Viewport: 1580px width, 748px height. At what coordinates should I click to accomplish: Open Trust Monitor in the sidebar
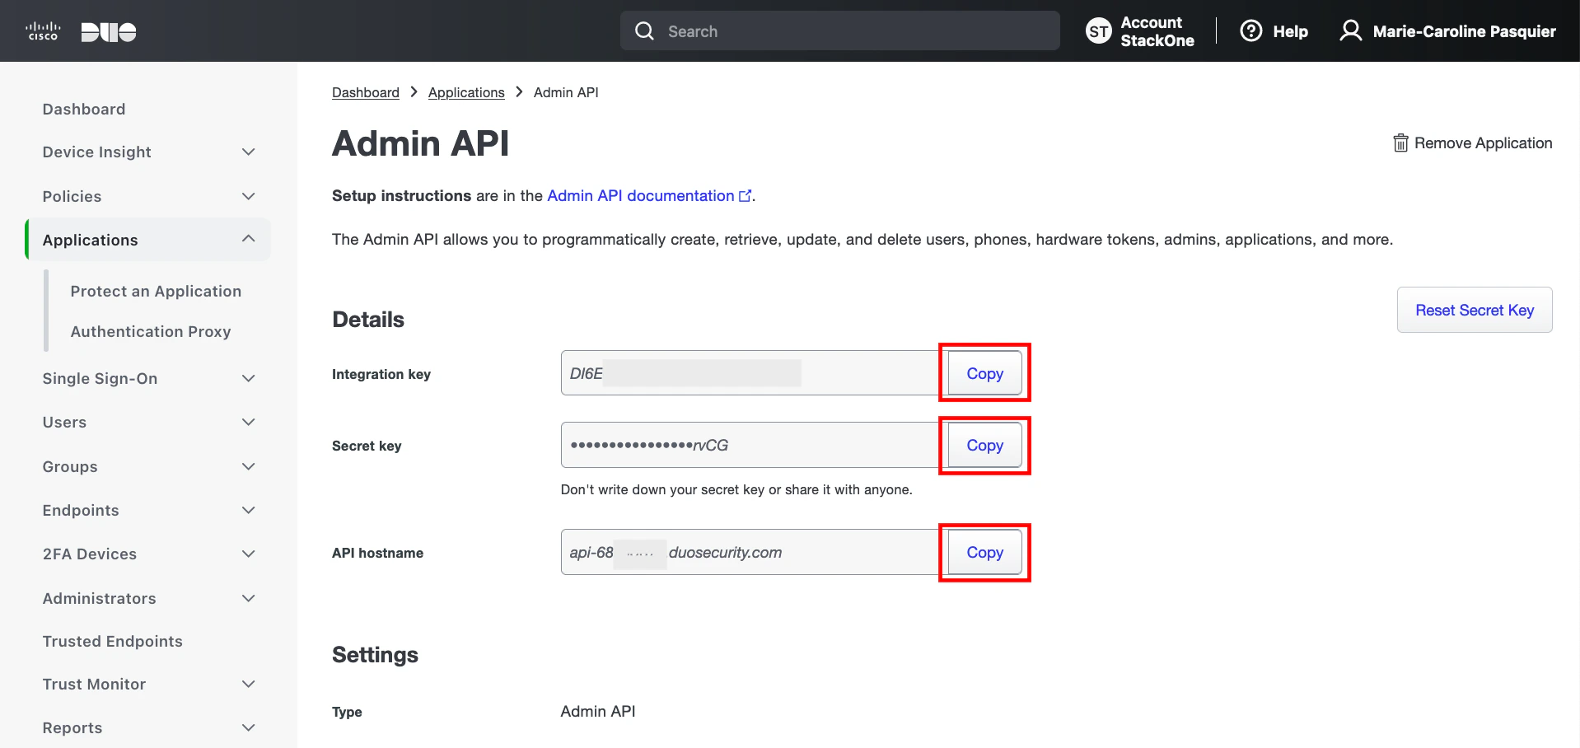coord(95,684)
